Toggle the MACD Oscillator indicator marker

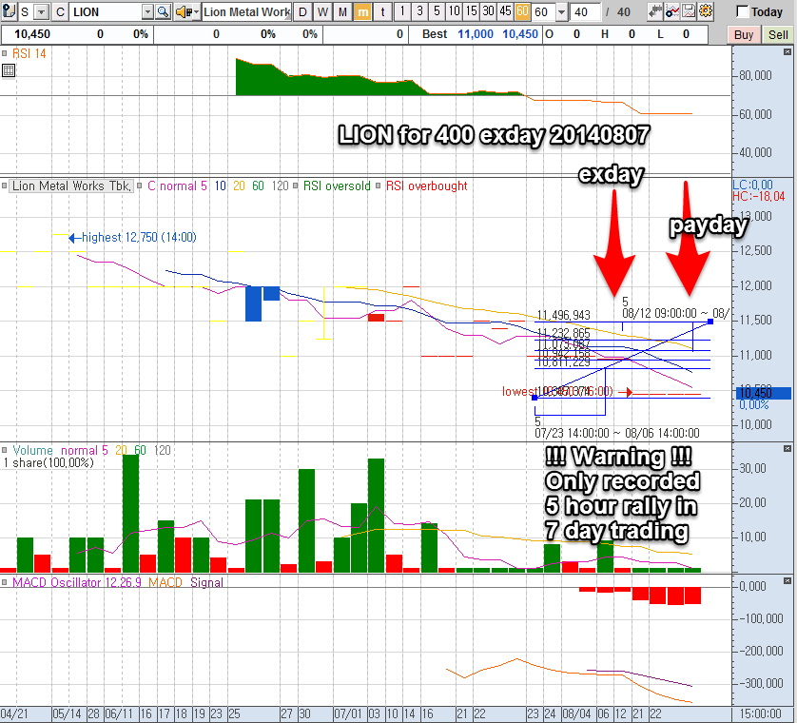point(4,582)
